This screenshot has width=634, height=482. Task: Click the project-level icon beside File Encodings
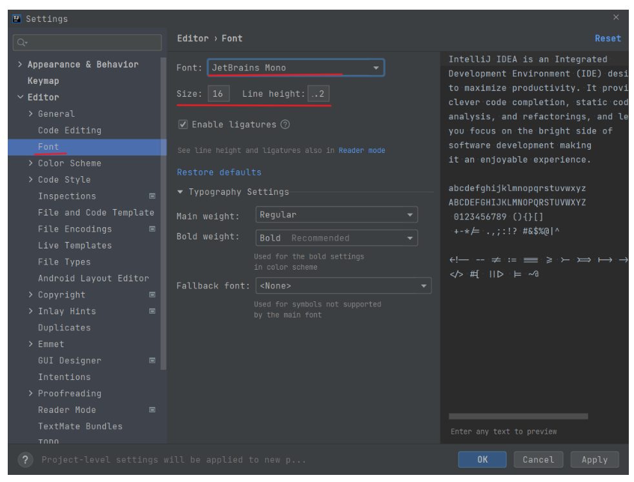(152, 228)
